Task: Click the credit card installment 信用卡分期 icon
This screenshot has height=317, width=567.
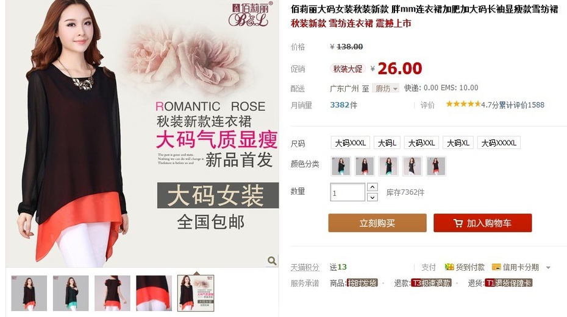Action: (x=496, y=267)
